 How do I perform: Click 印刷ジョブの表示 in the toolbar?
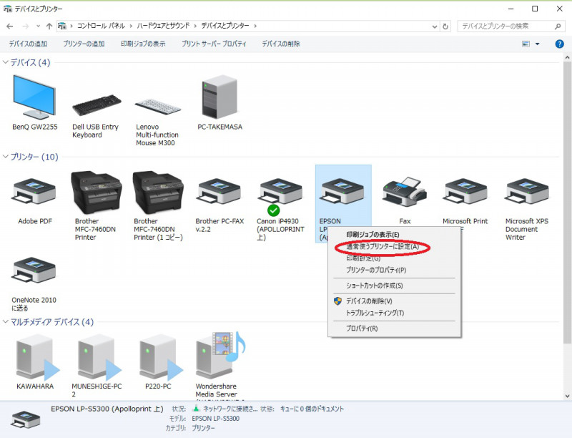(x=143, y=44)
